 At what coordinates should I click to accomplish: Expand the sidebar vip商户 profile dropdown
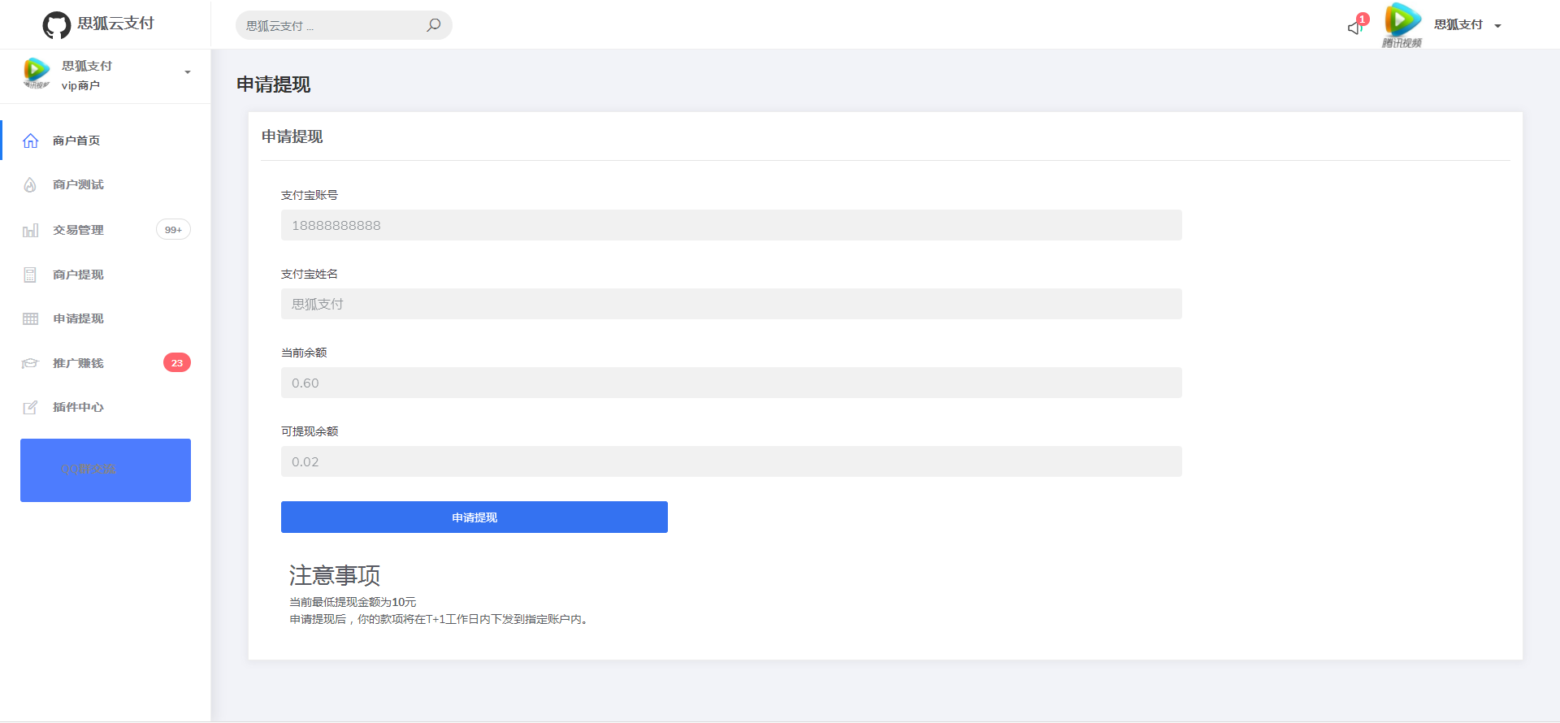(188, 72)
